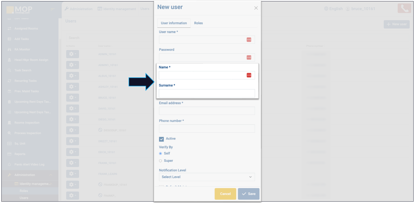The width and height of the screenshot is (415, 203).
Task: Click the Cancel button
Action: point(225,194)
